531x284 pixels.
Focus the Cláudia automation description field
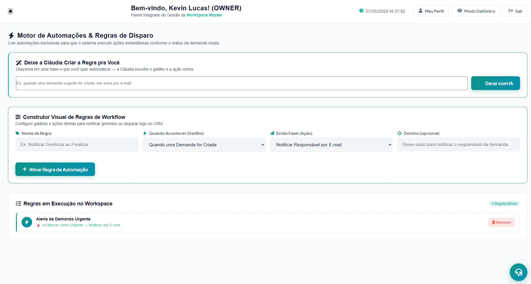pyautogui.click(x=242, y=83)
